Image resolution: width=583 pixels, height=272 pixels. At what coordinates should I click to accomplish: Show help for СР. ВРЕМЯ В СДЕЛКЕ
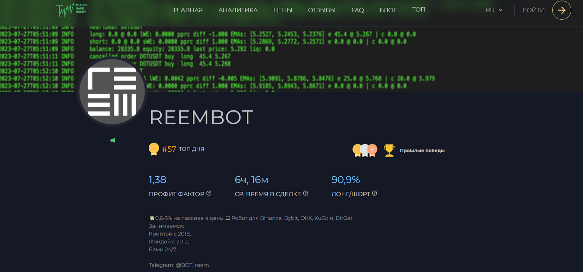[305, 193]
